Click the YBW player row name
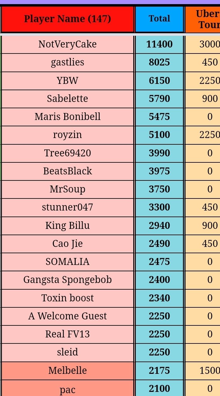This screenshot has width=220, height=396. (x=67, y=81)
